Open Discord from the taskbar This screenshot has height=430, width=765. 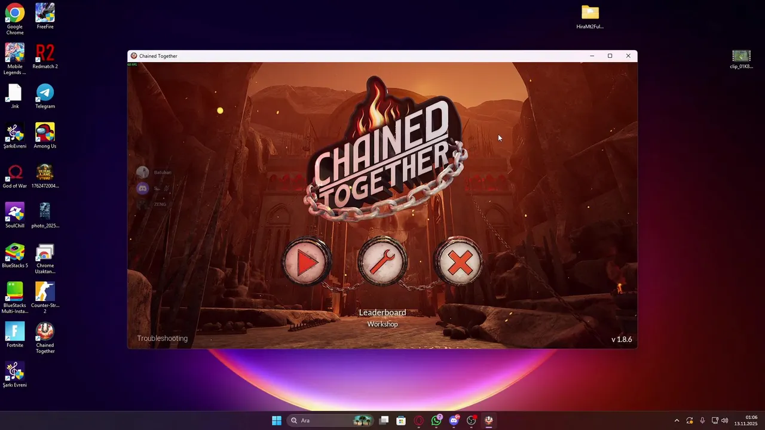(x=454, y=420)
